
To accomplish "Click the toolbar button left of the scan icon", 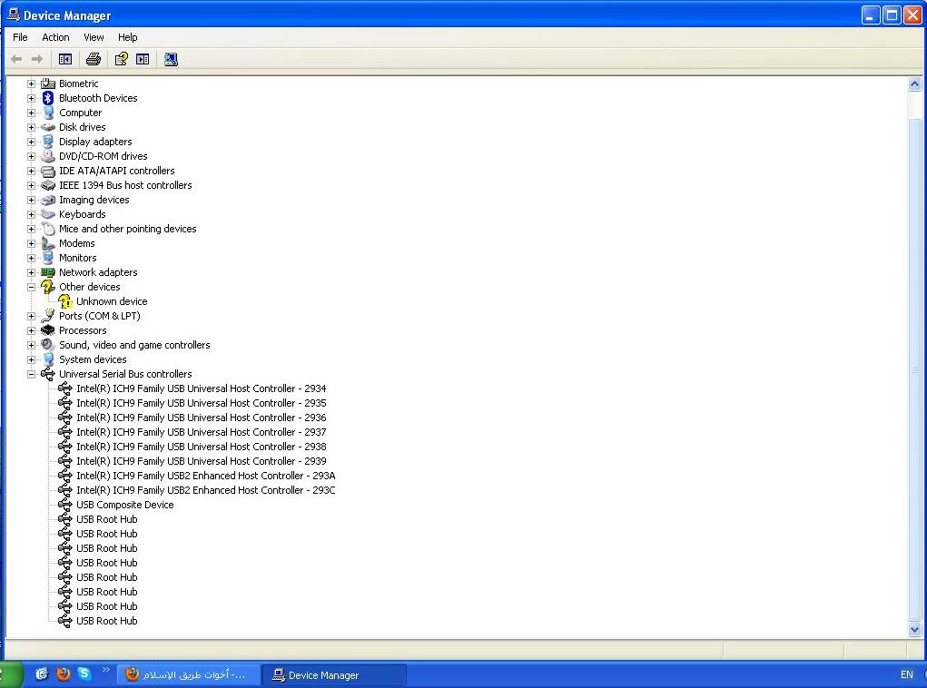I will tap(143, 59).
